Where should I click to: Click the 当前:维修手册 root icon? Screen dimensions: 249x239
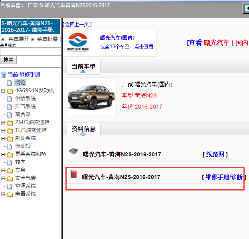tap(4, 75)
